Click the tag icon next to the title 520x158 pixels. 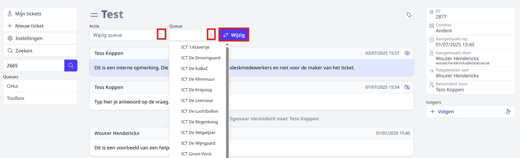click(x=409, y=15)
